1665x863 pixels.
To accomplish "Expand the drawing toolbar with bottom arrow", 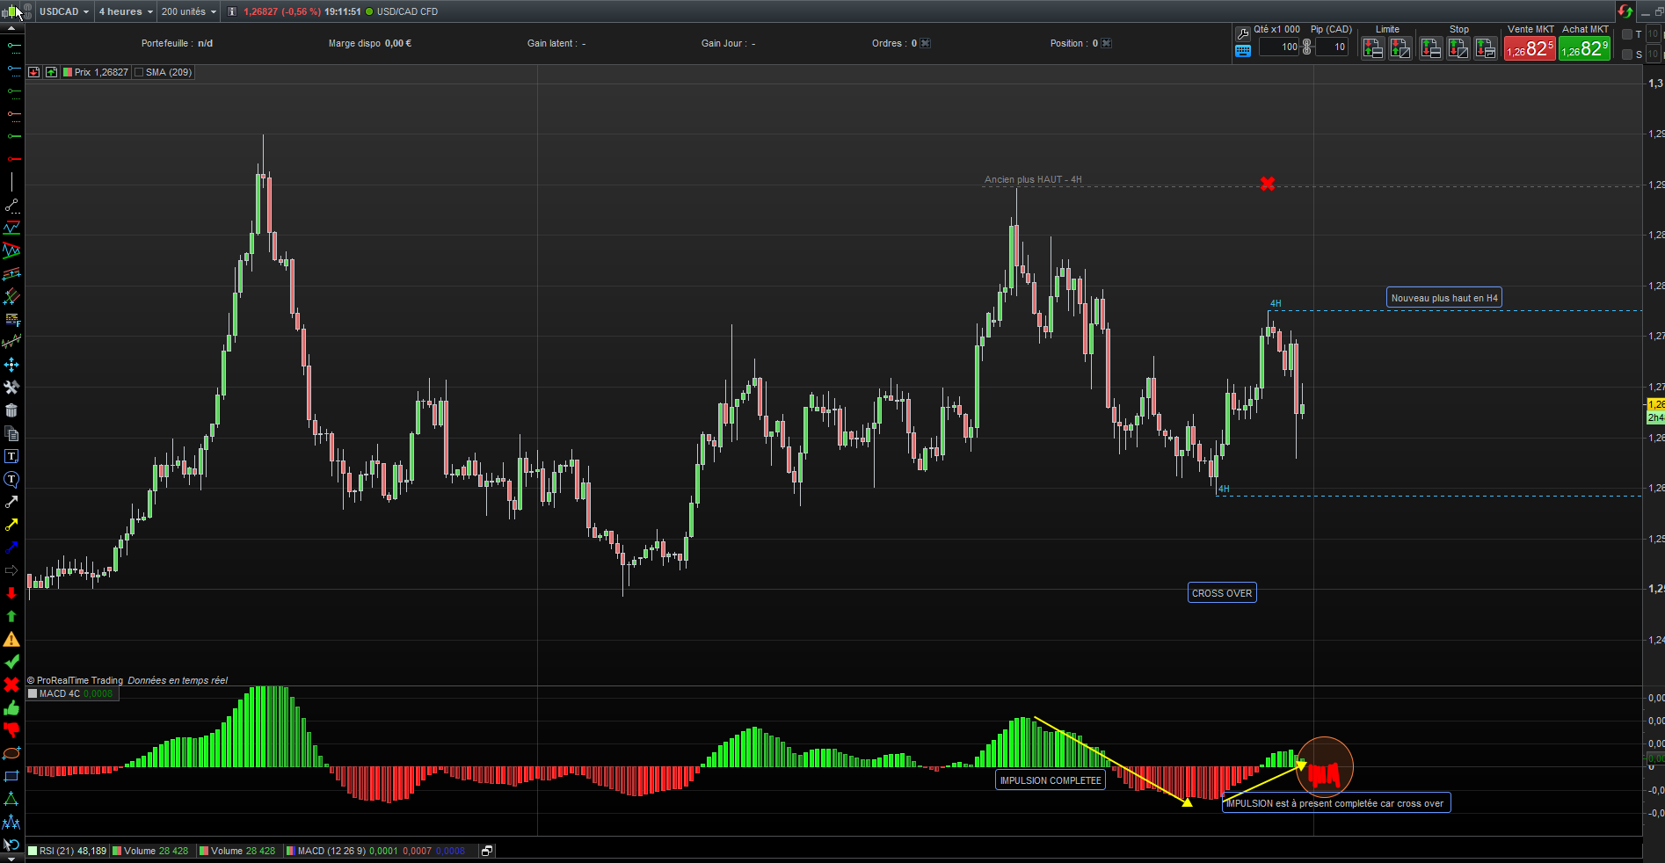I will point(11,859).
